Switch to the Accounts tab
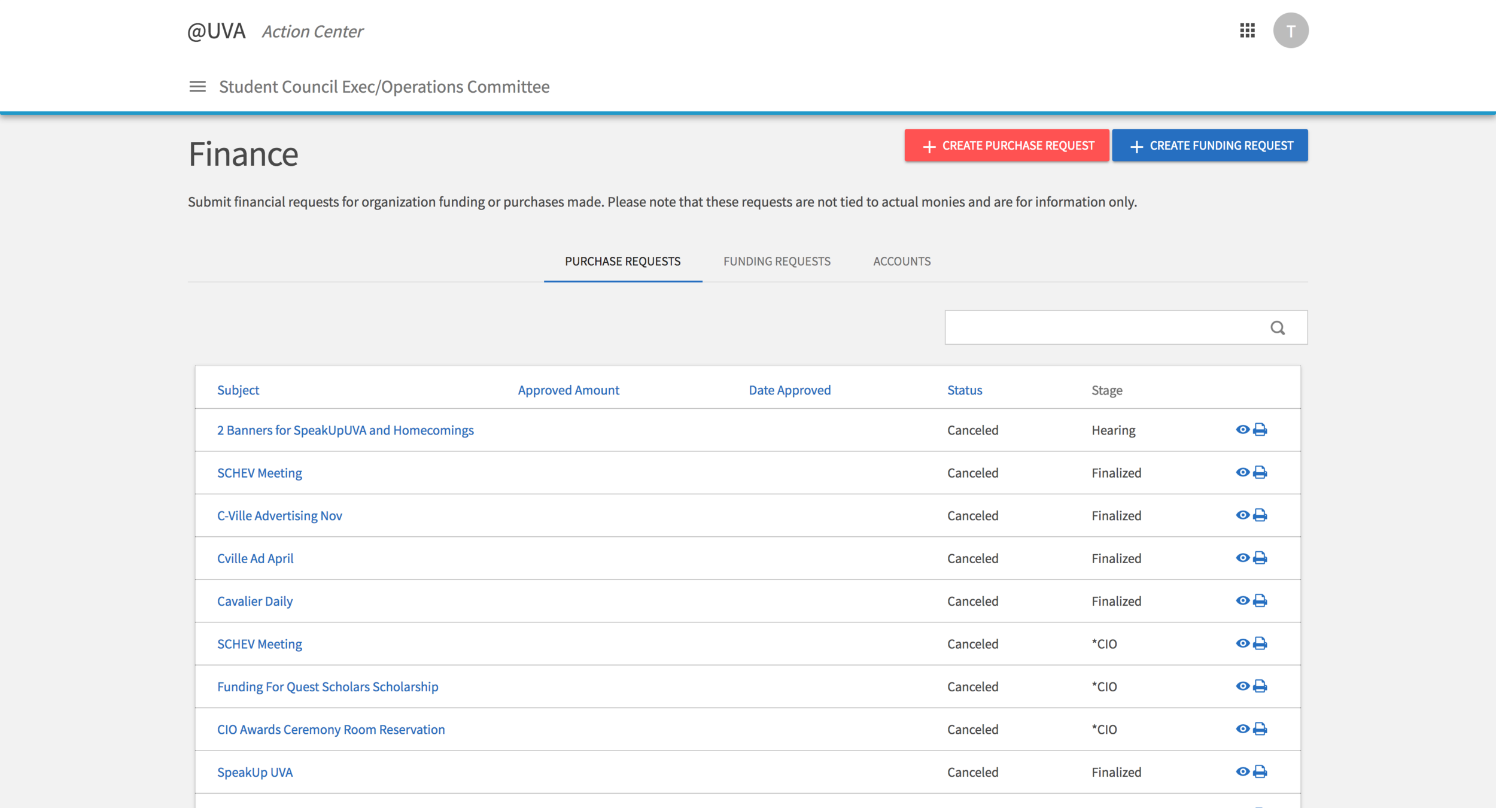The height and width of the screenshot is (808, 1496). (x=902, y=262)
